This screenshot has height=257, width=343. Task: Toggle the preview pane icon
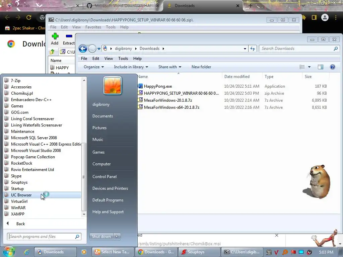321,67
